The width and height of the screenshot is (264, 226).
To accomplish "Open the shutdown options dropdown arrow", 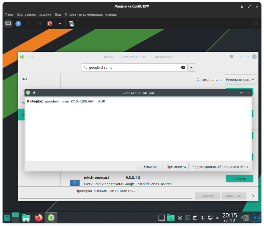I will (x=60, y=24).
